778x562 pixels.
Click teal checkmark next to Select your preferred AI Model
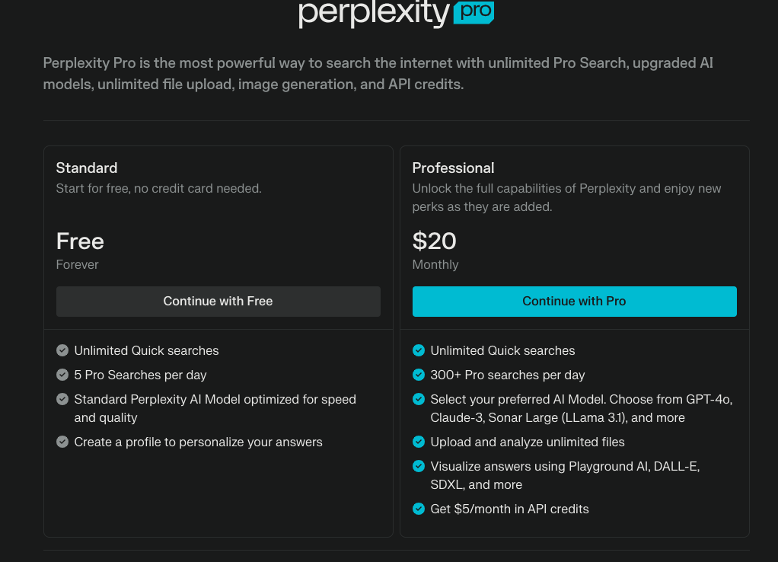(x=418, y=399)
